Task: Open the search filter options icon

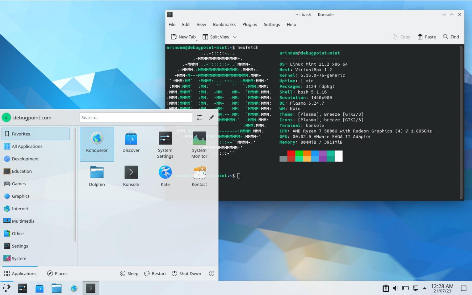Action: (x=200, y=117)
